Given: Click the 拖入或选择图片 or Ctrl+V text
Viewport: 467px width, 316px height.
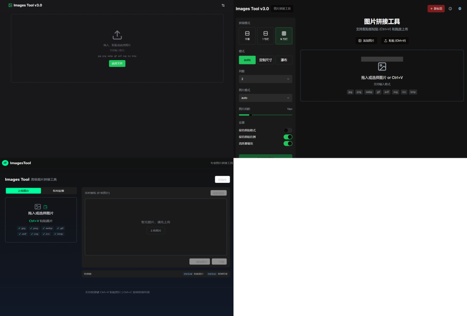Looking at the screenshot, I should pyautogui.click(x=382, y=77).
